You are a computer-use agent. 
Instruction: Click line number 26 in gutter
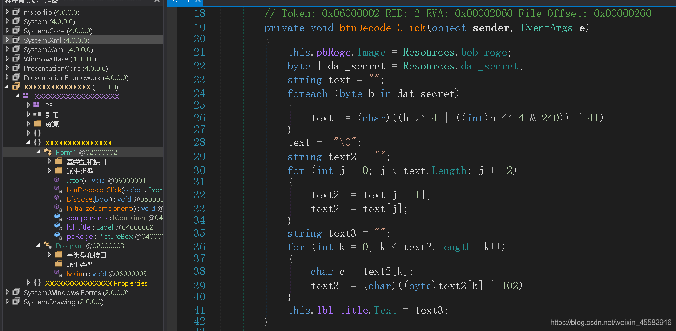pyautogui.click(x=200, y=117)
